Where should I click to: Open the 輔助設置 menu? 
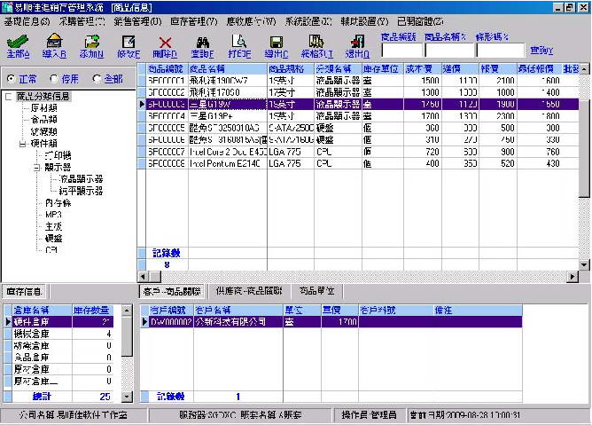pyautogui.click(x=364, y=21)
